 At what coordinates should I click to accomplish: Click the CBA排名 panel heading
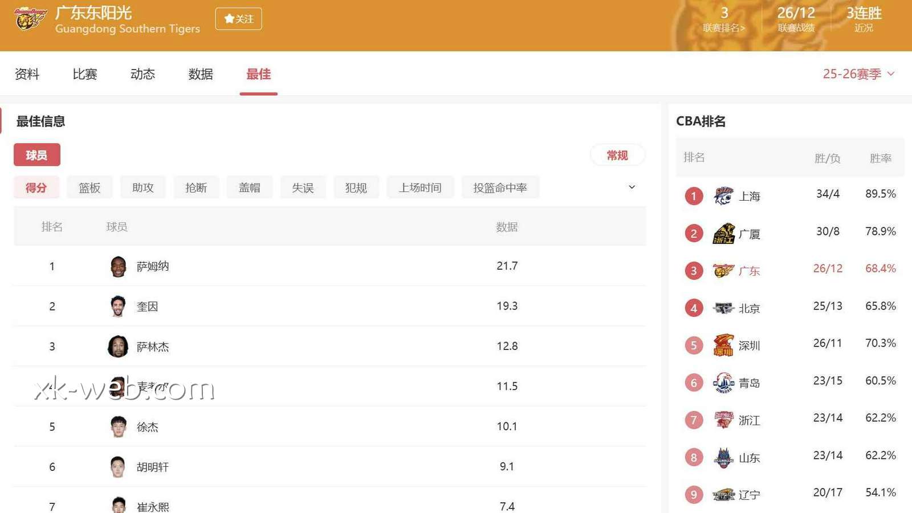pos(701,121)
